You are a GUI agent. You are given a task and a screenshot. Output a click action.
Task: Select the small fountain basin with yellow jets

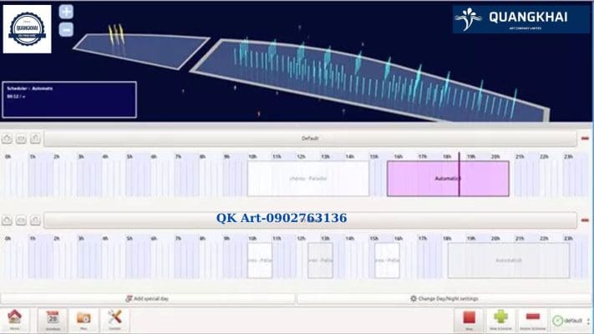pos(141,50)
